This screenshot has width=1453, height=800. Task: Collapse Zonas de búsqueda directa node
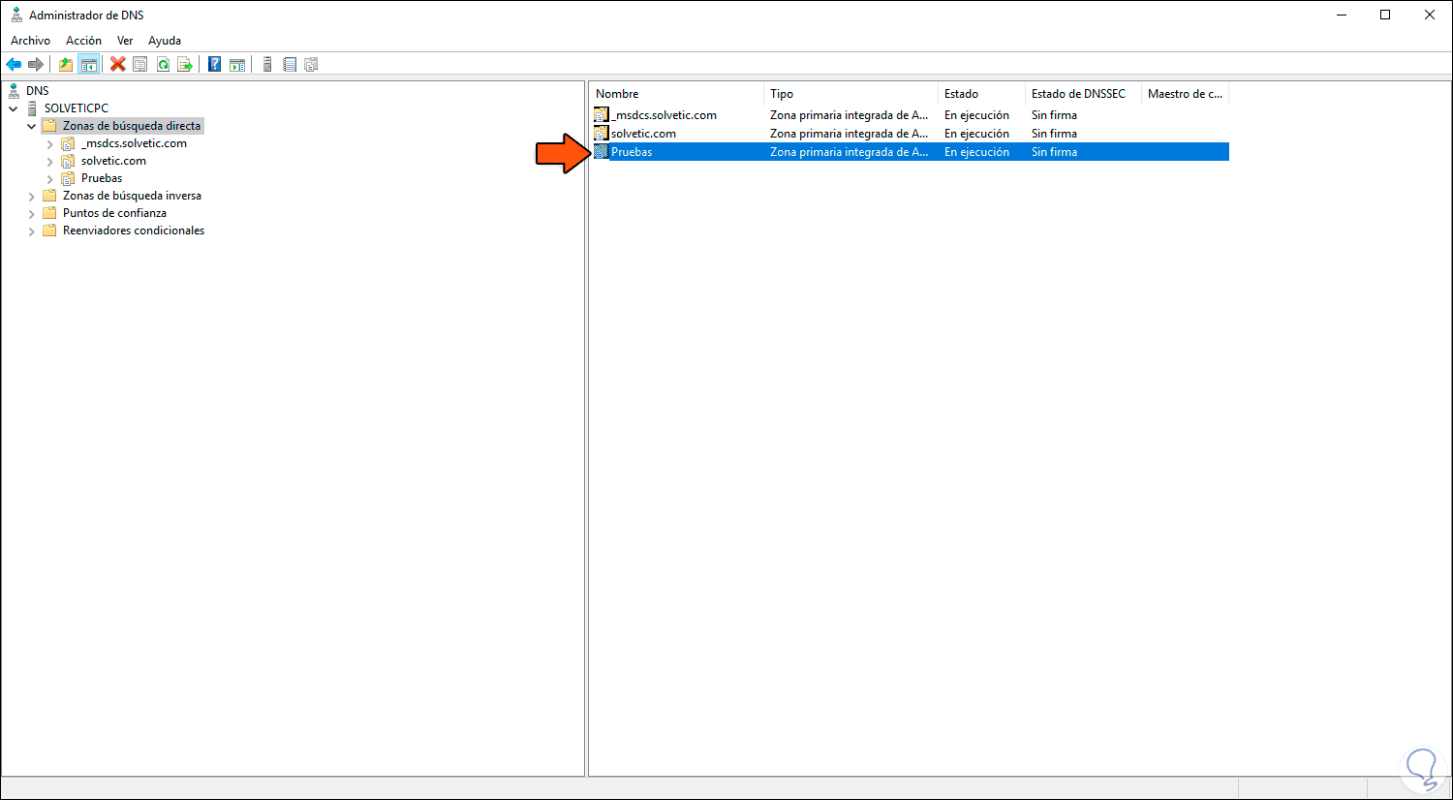click(32, 126)
